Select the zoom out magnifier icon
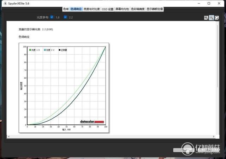Image resolution: width=226 pixels, height=159 pixels. [212, 18]
